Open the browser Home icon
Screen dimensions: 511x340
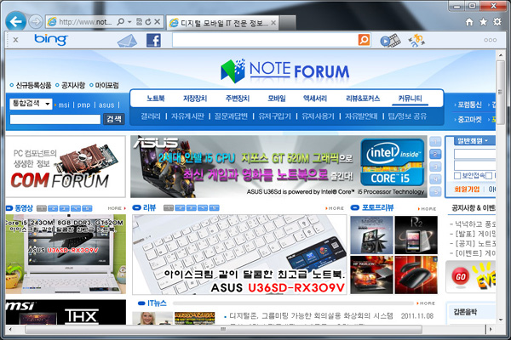coord(469,22)
